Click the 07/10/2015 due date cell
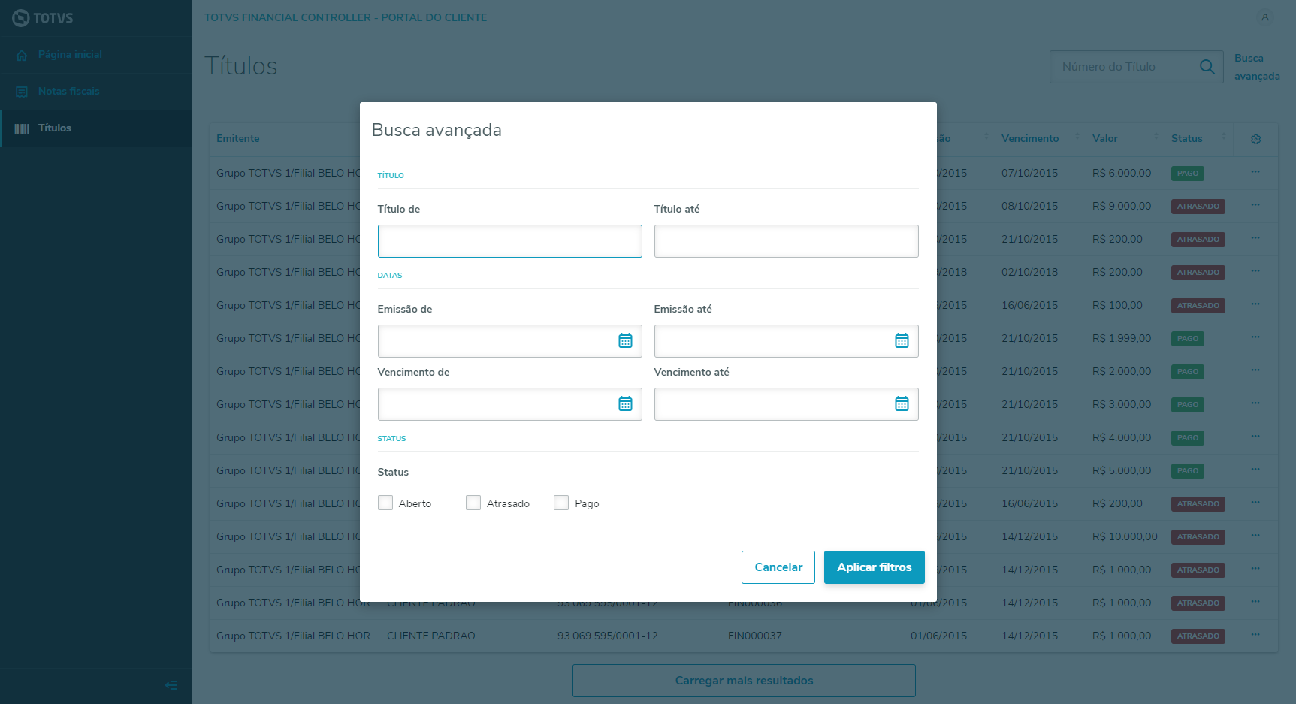 pyautogui.click(x=1029, y=173)
